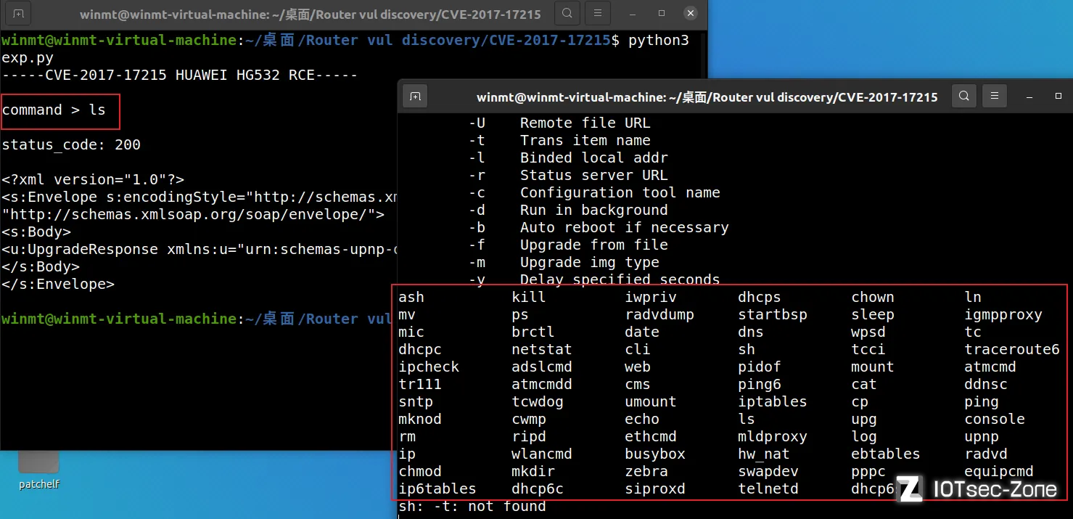Click 'console' in the file listing
This screenshot has width=1073, height=519.
coord(995,420)
